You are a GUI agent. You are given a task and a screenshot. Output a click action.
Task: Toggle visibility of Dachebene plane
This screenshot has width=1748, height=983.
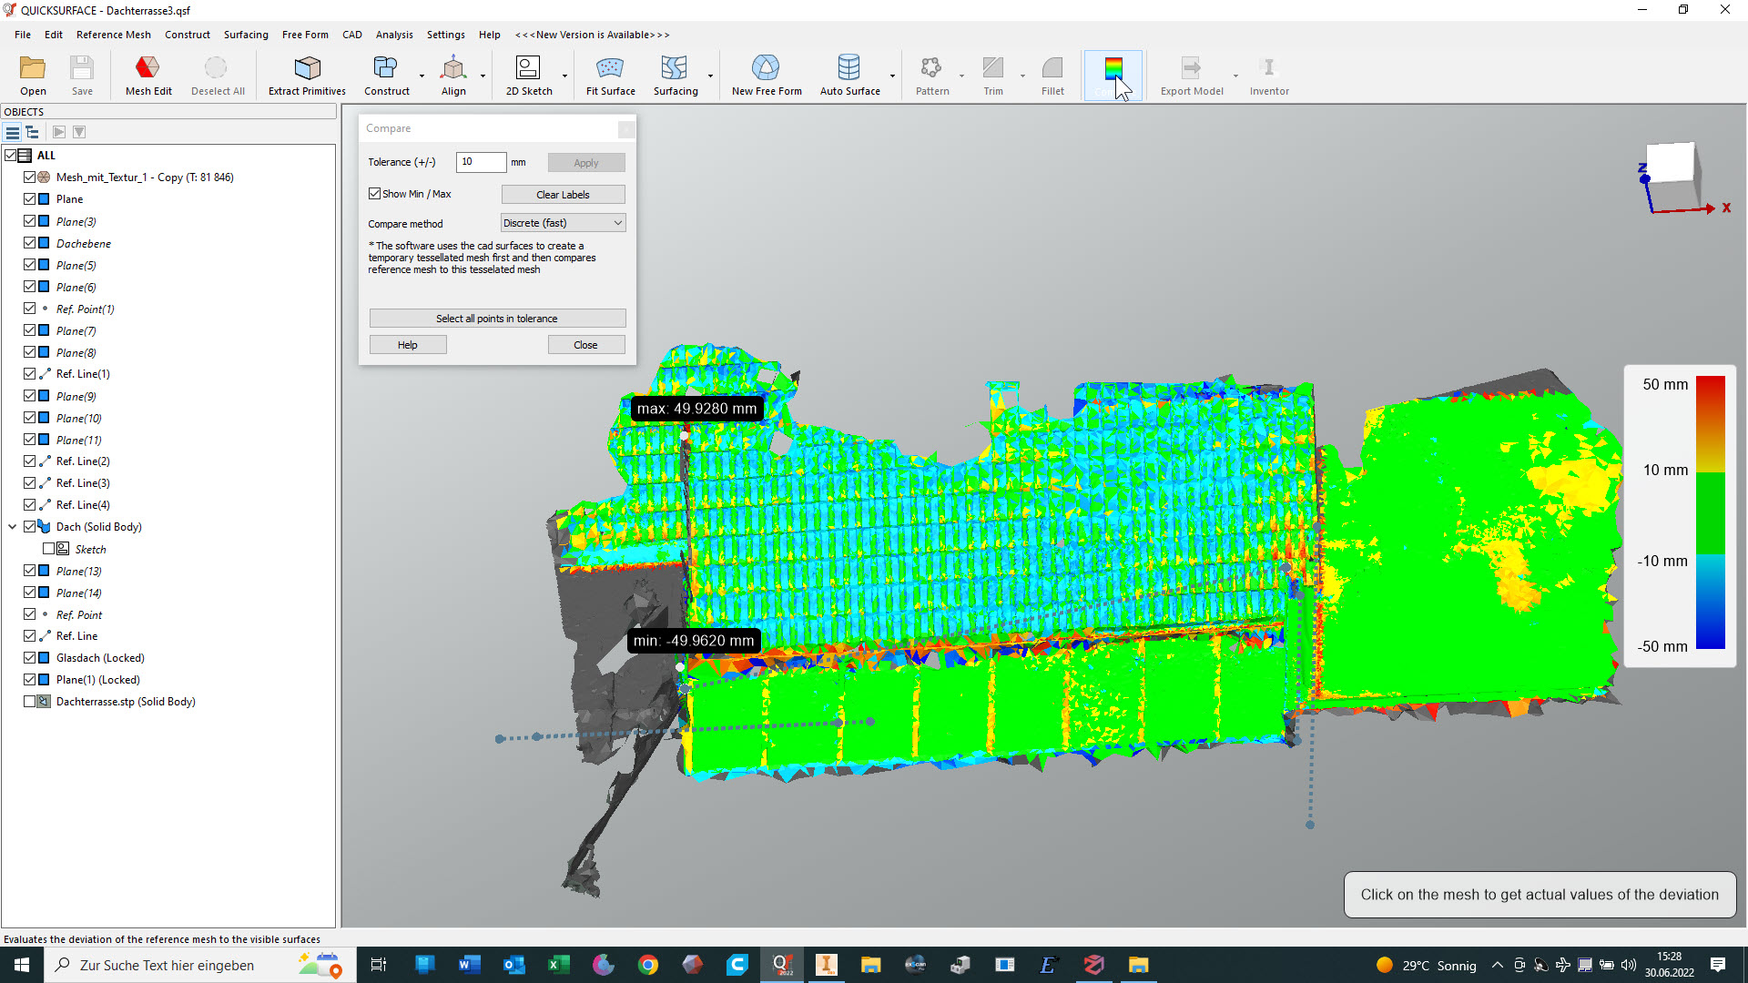click(x=30, y=243)
